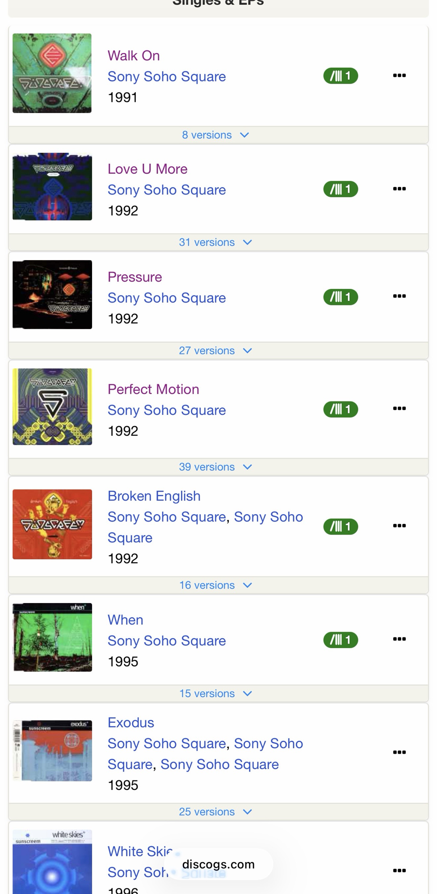
Task: Expand the 25 versions list for Exodus
Action: pyautogui.click(x=215, y=812)
